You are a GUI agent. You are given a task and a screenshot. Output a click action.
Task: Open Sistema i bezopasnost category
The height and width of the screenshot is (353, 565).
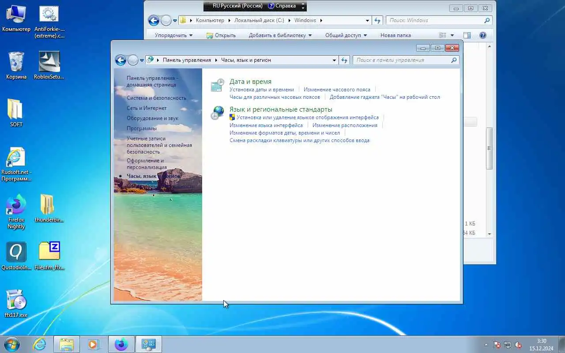tap(156, 98)
